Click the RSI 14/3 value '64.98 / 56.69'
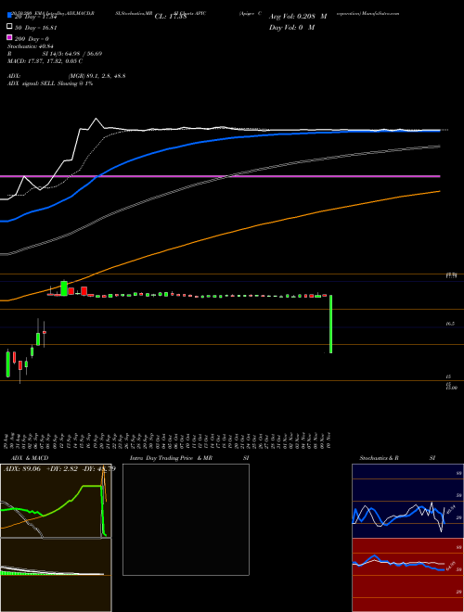Screen dimensions: 464x612 [x=82, y=54]
